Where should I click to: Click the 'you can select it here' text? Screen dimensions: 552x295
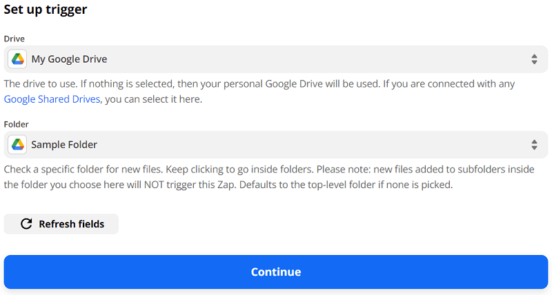coord(152,99)
